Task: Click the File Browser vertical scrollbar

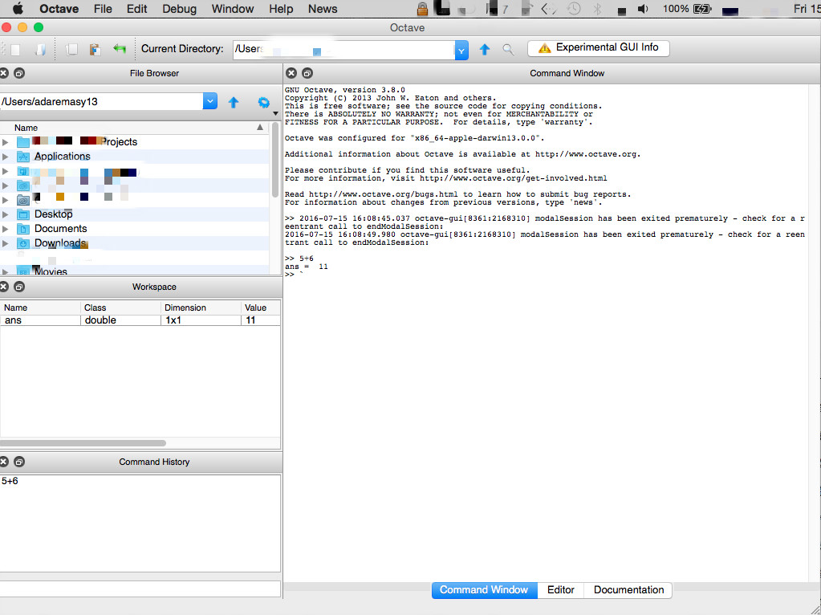Action: point(275,160)
